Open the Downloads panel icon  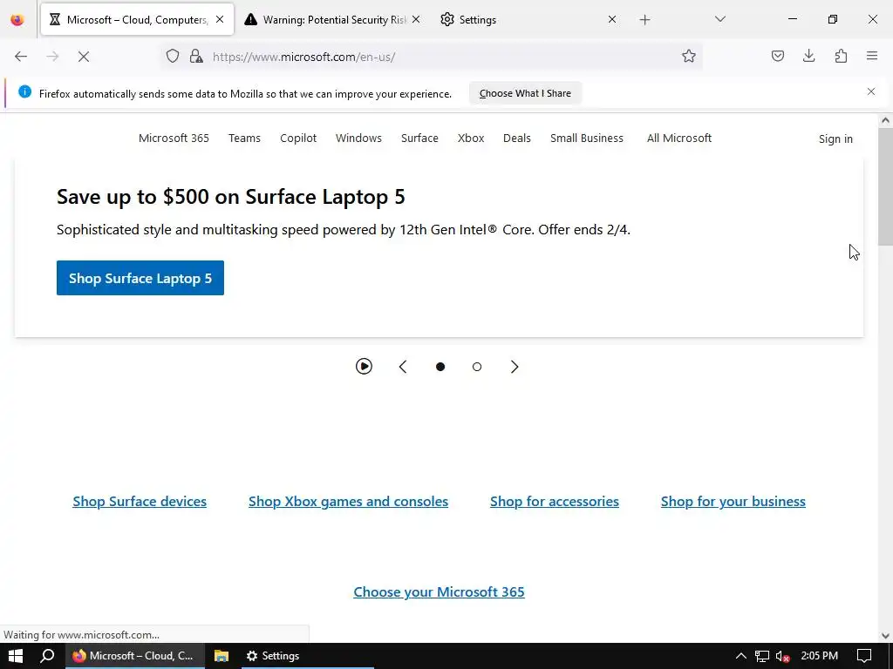pos(808,56)
